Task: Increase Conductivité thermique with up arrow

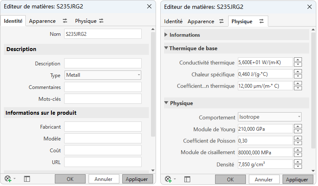Action: point(298,59)
